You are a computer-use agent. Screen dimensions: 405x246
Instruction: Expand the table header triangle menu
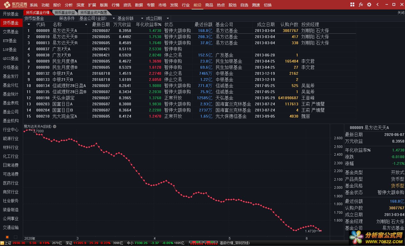coord(29,24)
